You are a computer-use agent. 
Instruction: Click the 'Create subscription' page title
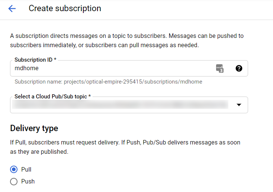coord(65,8)
